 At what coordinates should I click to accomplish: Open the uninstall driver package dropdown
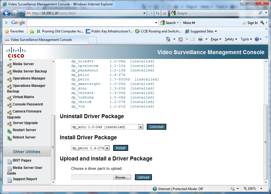click(140, 127)
